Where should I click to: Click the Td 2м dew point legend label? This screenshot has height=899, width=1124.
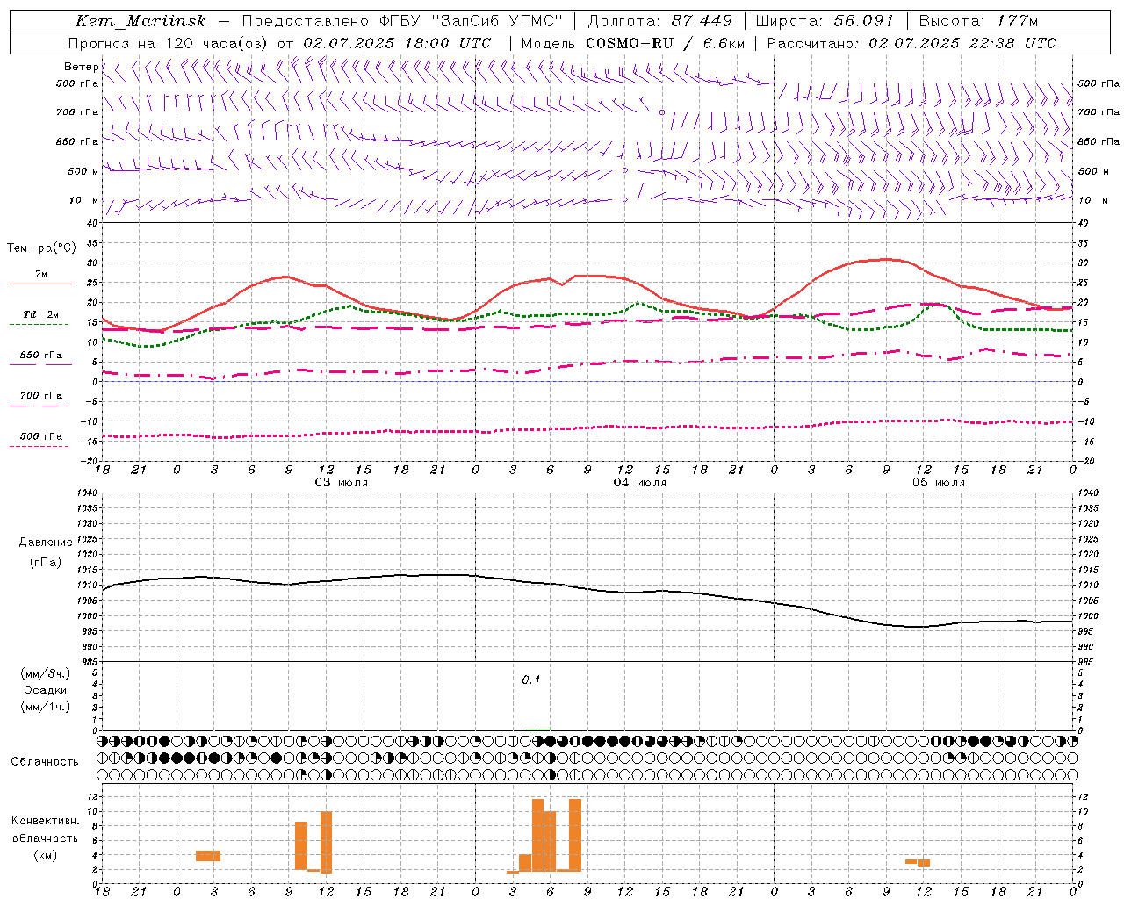coord(41,314)
